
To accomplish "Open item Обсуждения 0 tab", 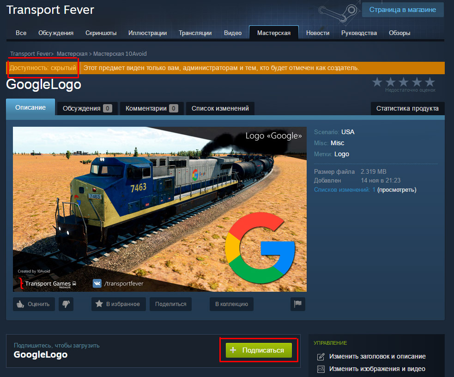I will (87, 108).
